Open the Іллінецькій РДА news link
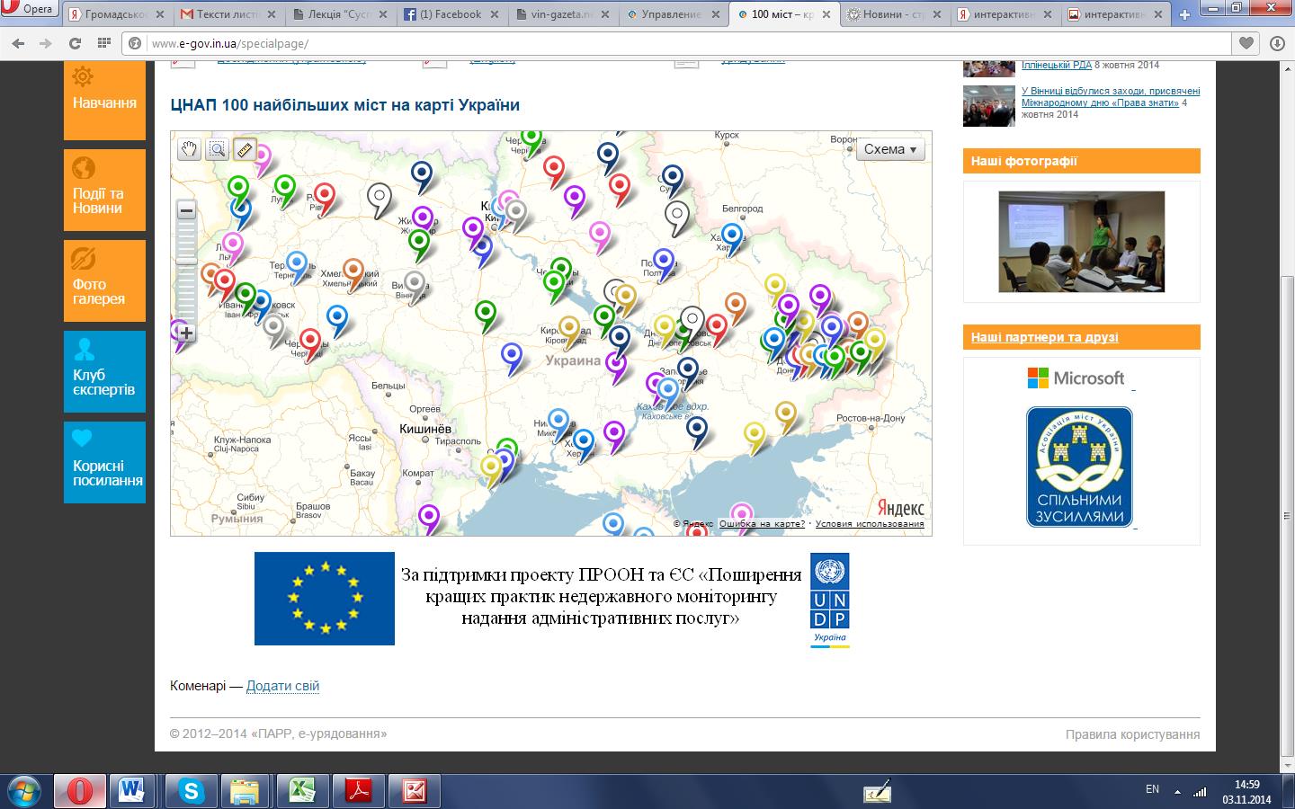Image resolution: width=1295 pixels, height=809 pixels. click(x=1057, y=65)
